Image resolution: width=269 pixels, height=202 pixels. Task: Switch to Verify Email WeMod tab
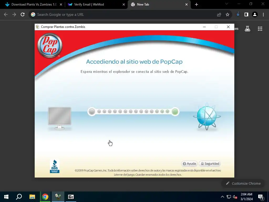click(96, 4)
